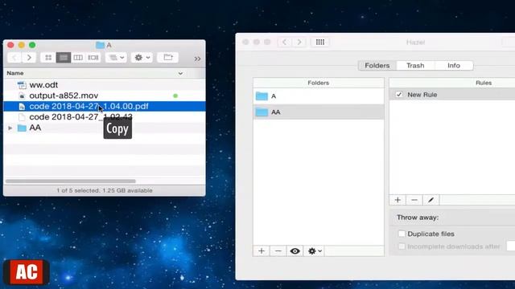The image size is (515, 289).
Task: Switch Finder to list view
Action: click(64, 58)
